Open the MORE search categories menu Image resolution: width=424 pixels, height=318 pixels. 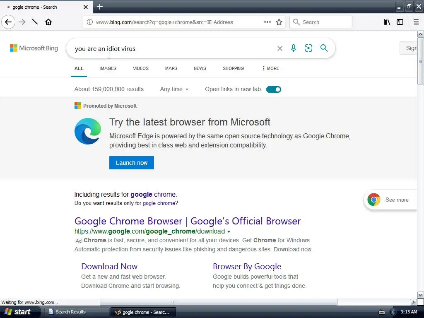(270, 68)
